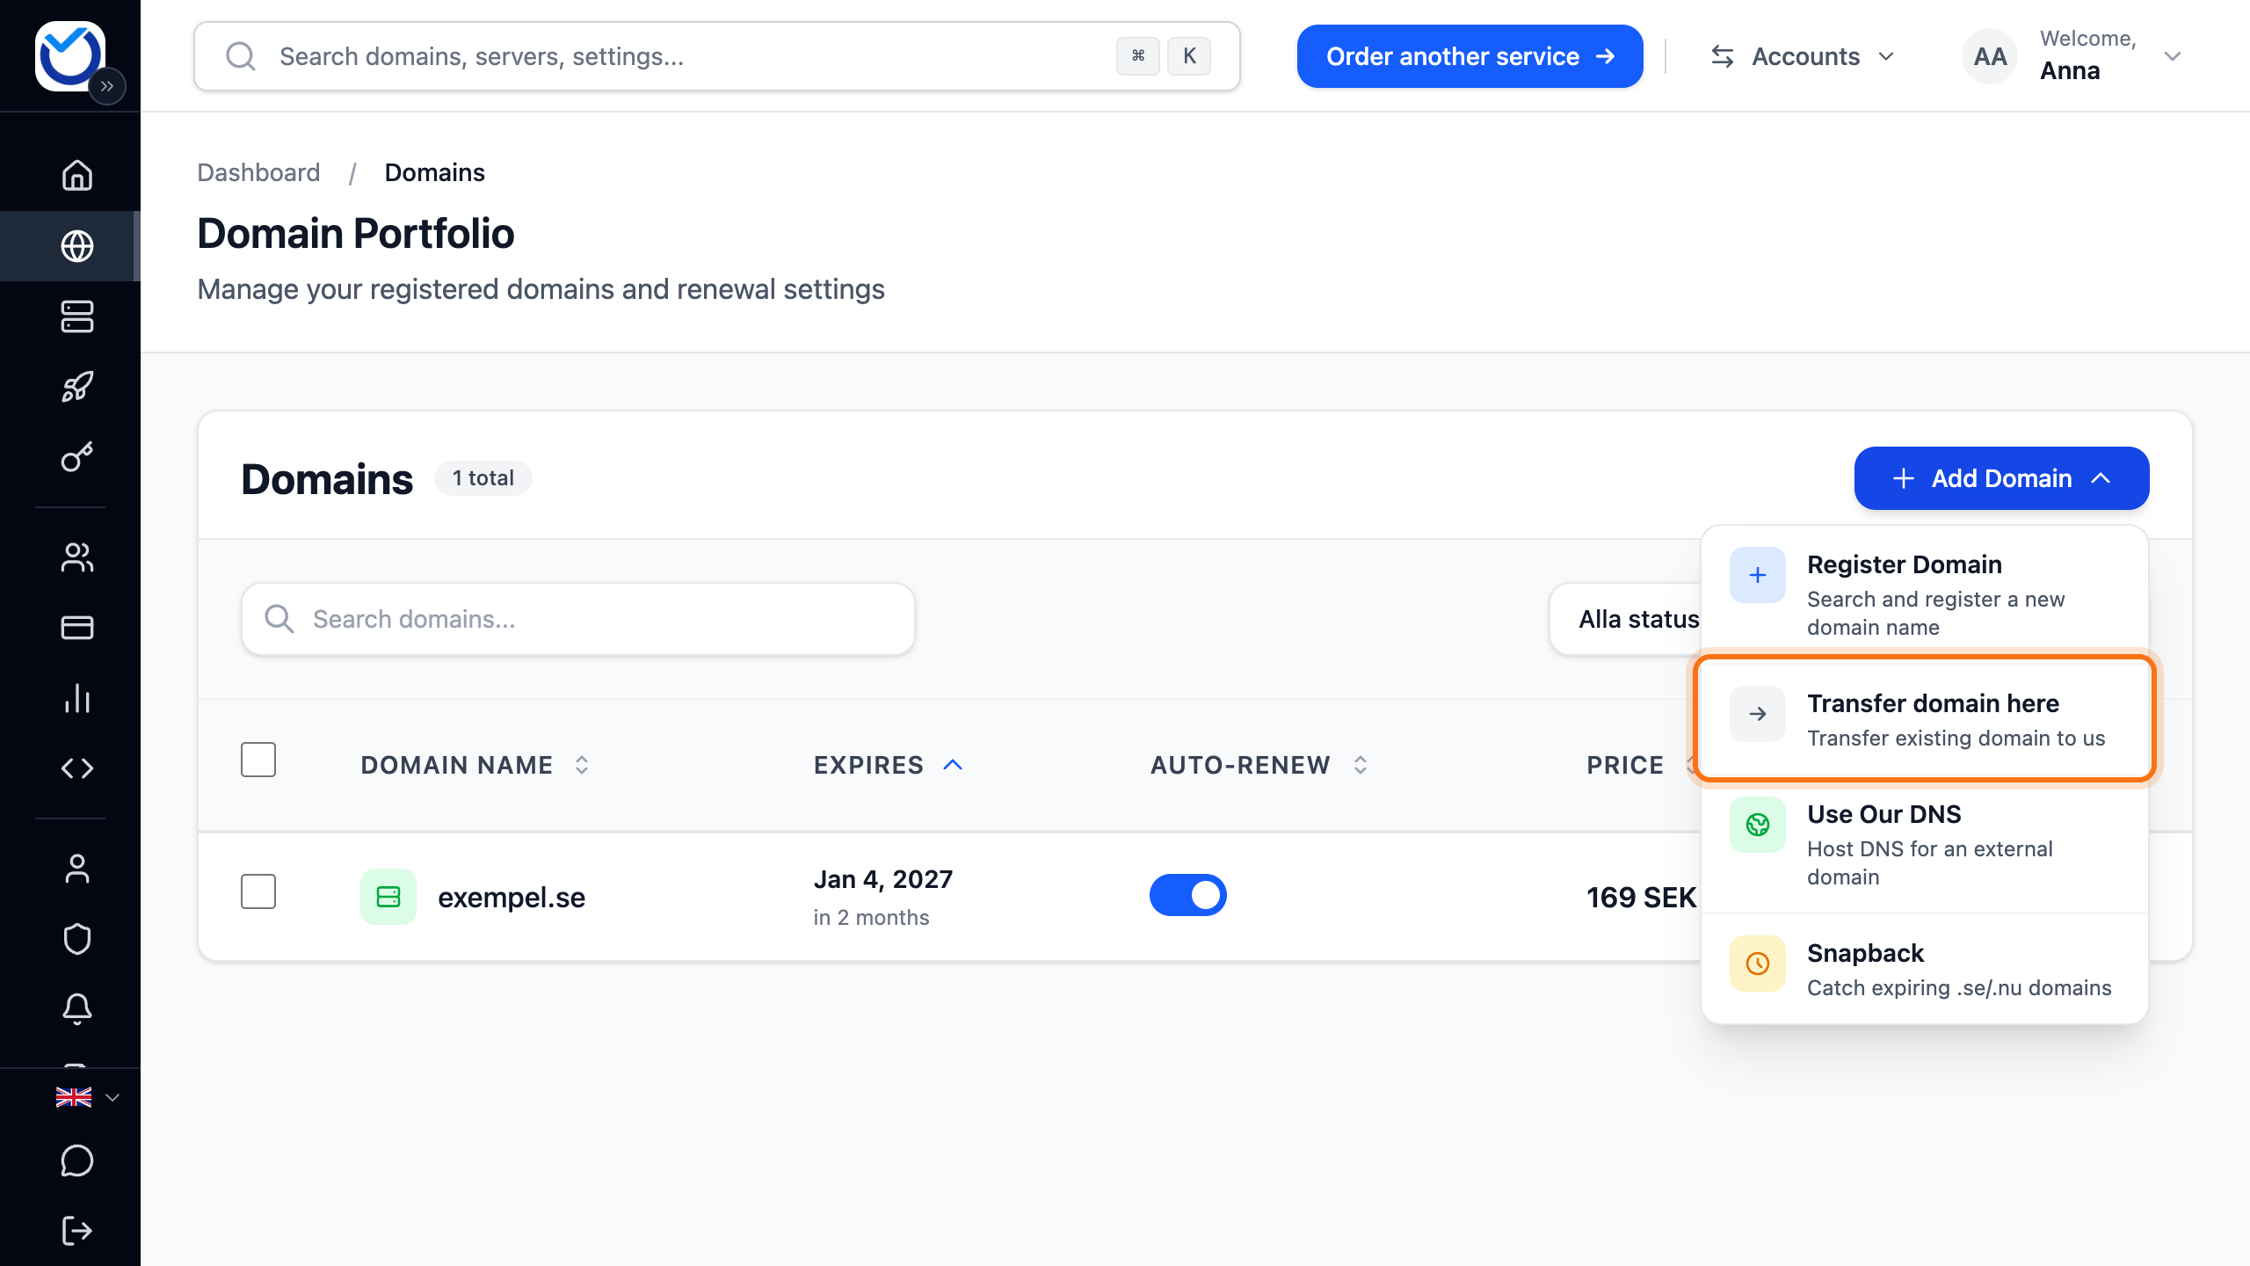Open the Servers icon in sidebar
2250x1266 pixels.
coord(77,316)
